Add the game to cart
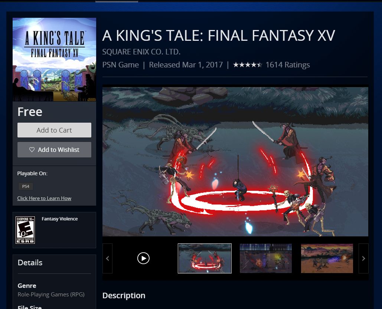This screenshot has width=382, height=309. tap(54, 130)
